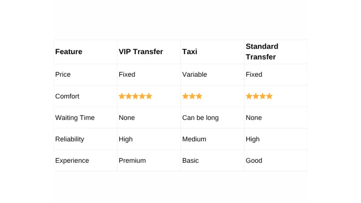Click the Standard Transfer column header
Image resolution: width=361 pixels, height=203 pixels.
pos(262,52)
